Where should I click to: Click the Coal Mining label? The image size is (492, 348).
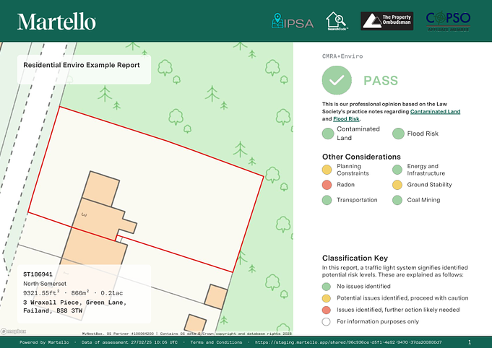coord(423,200)
